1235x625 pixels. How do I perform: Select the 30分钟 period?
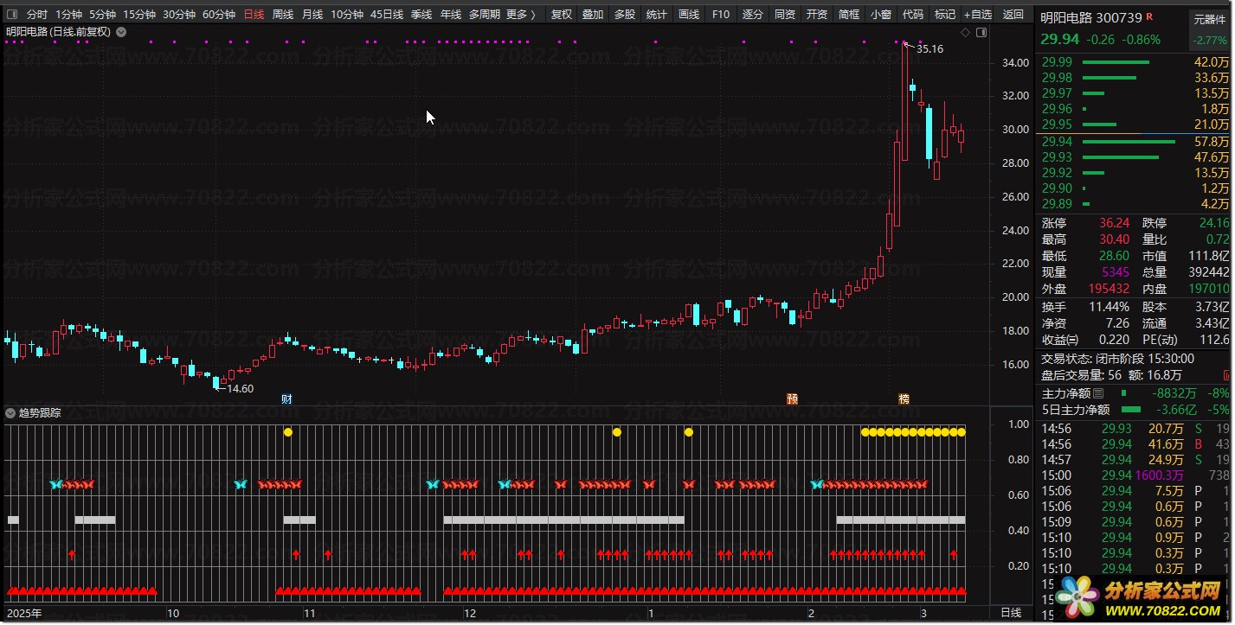pos(179,15)
